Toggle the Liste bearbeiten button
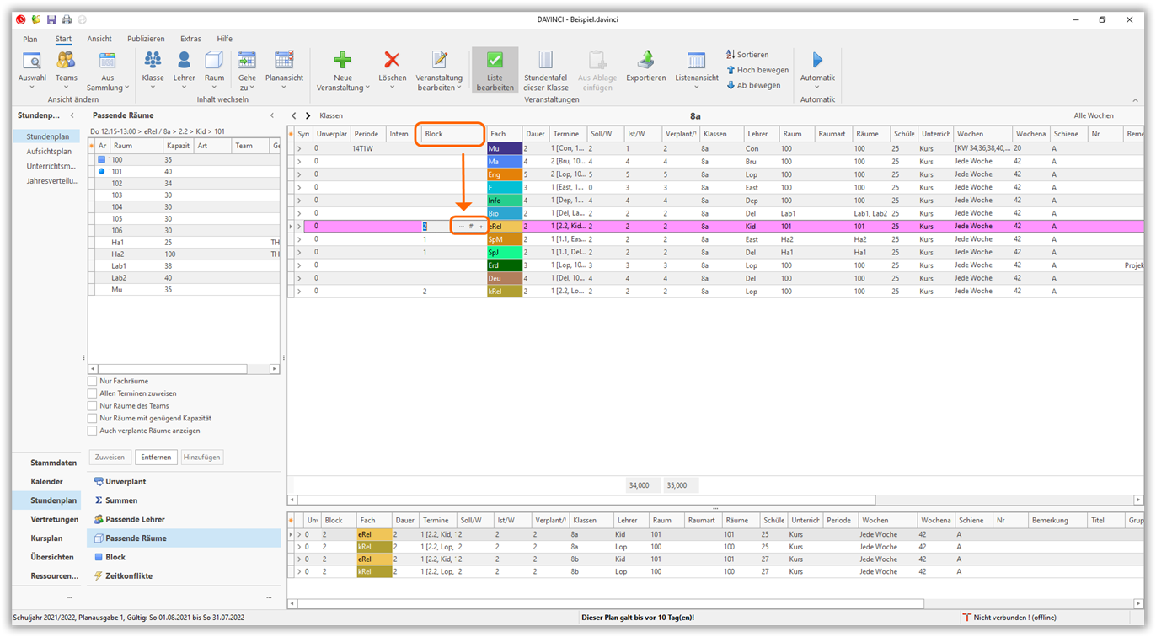 coord(495,69)
